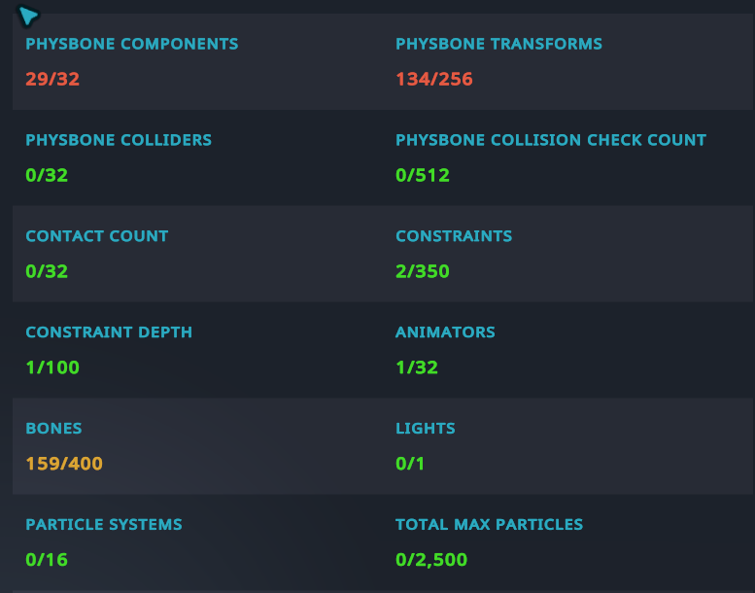
Task: Click the 1/32 Animators value
Action: point(417,367)
